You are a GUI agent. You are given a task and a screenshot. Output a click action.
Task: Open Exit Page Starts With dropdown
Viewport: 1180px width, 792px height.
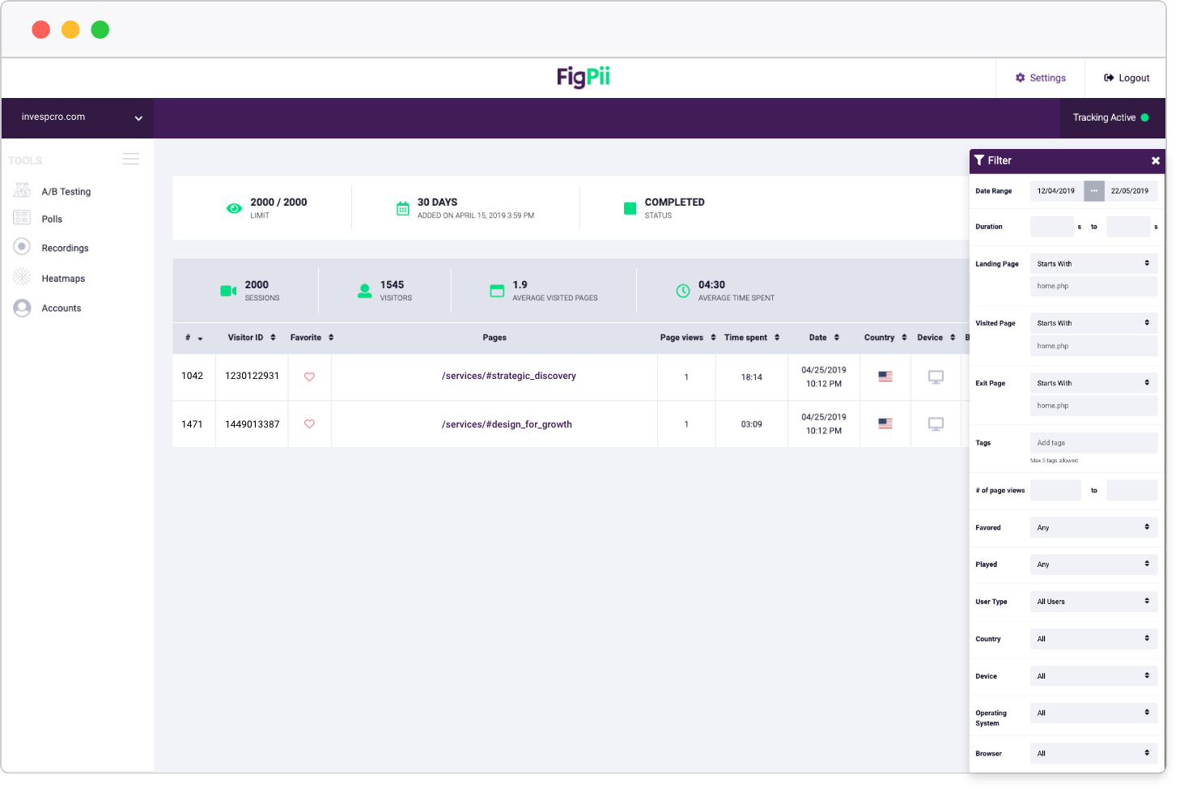click(1093, 383)
